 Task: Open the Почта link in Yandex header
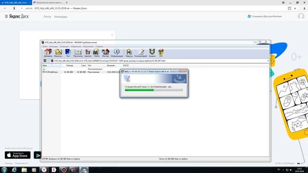[47, 17]
